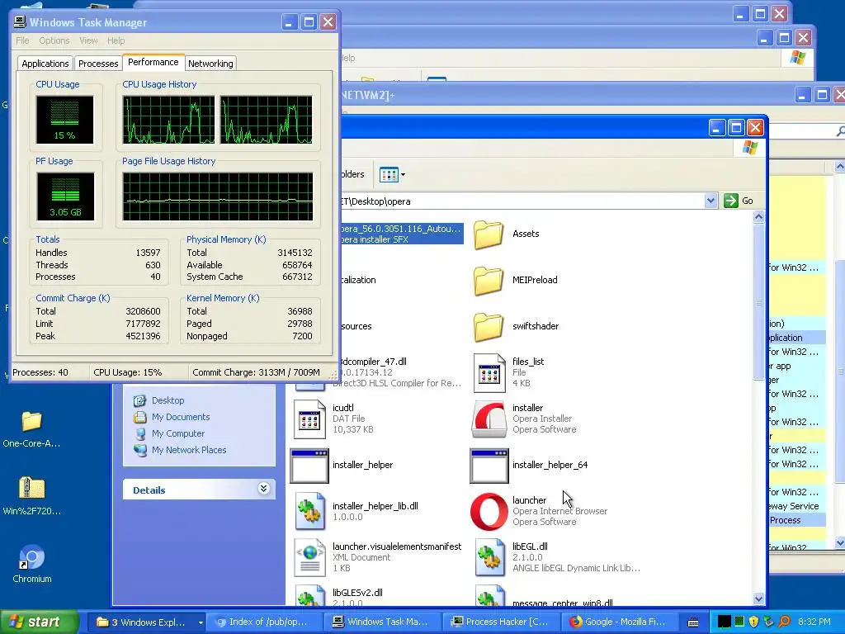Click the CPU Usage History graph
The width and height of the screenshot is (845, 634).
click(217, 120)
